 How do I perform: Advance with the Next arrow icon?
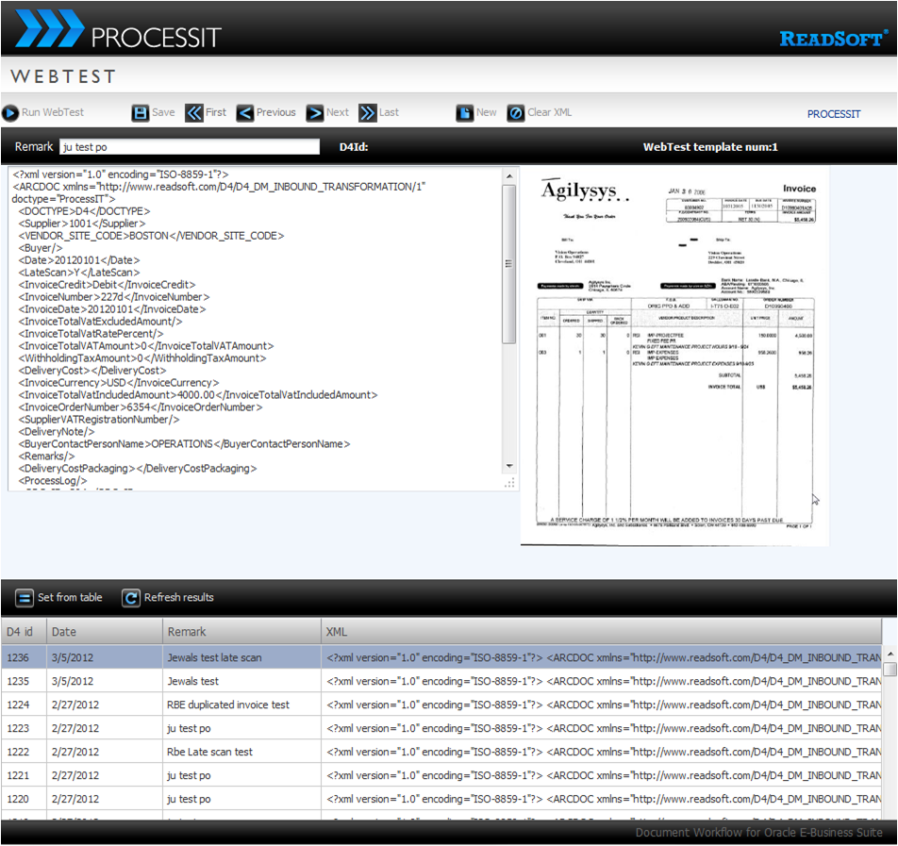click(x=315, y=113)
